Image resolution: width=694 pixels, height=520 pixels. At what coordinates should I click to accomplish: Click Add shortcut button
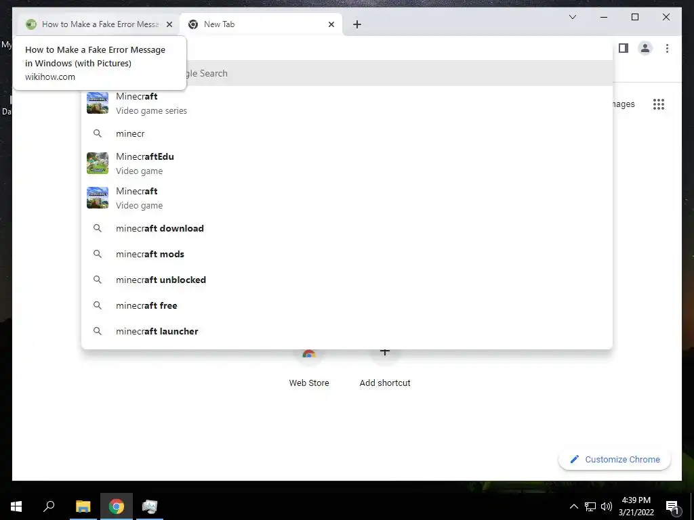coord(385,369)
